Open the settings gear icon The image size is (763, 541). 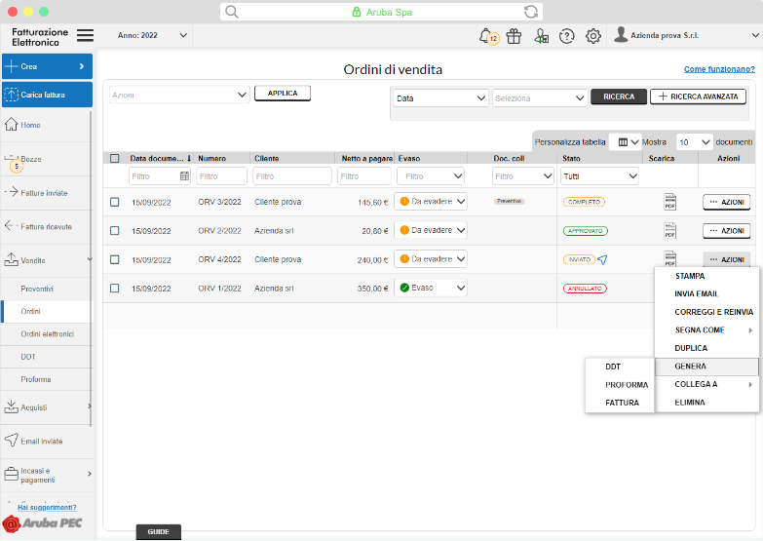593,36
